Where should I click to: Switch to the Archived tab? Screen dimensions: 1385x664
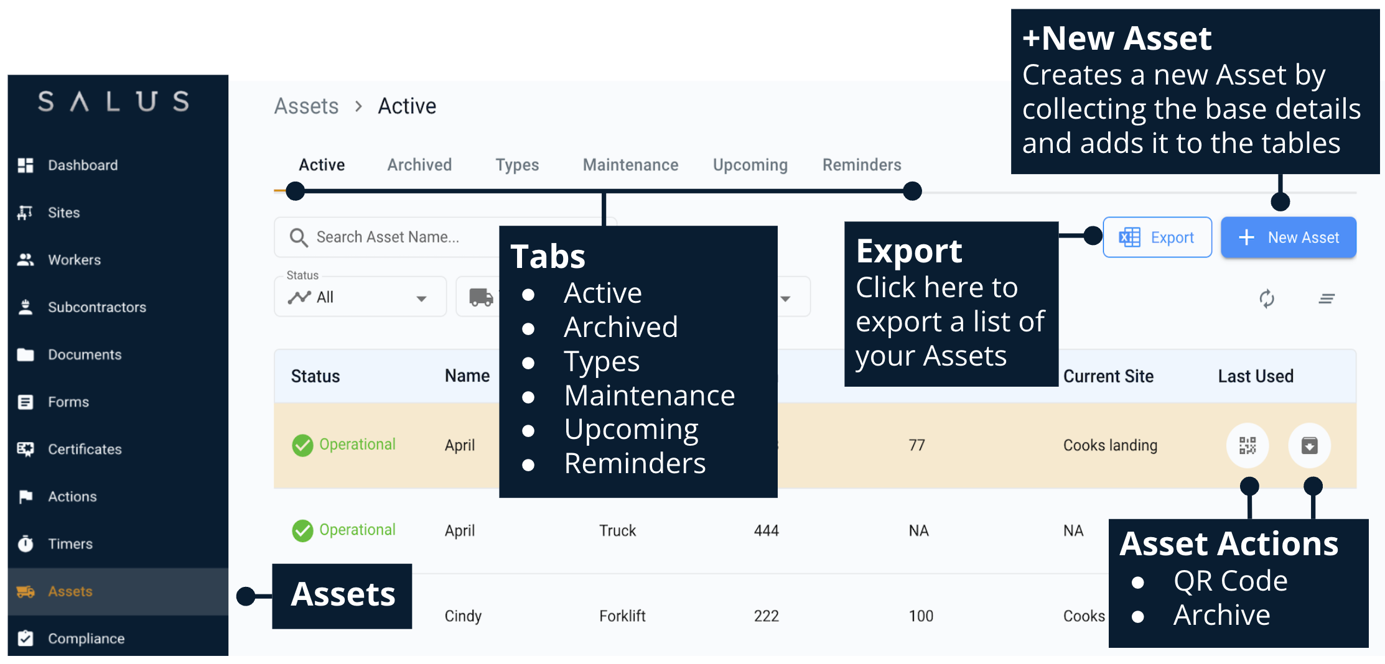point(419,165)
